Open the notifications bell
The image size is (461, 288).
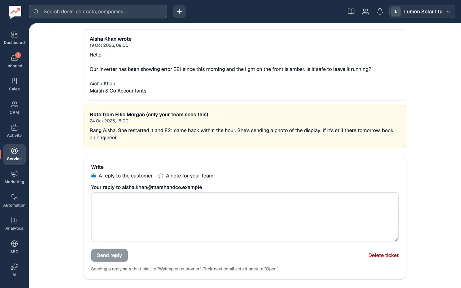tap(380, 12)
